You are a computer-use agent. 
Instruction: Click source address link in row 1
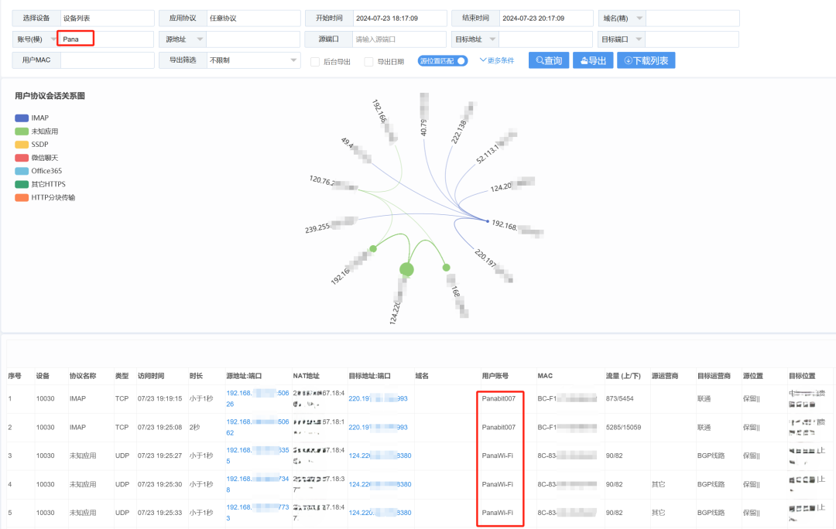pyautogui.click(x=258, y=398)
